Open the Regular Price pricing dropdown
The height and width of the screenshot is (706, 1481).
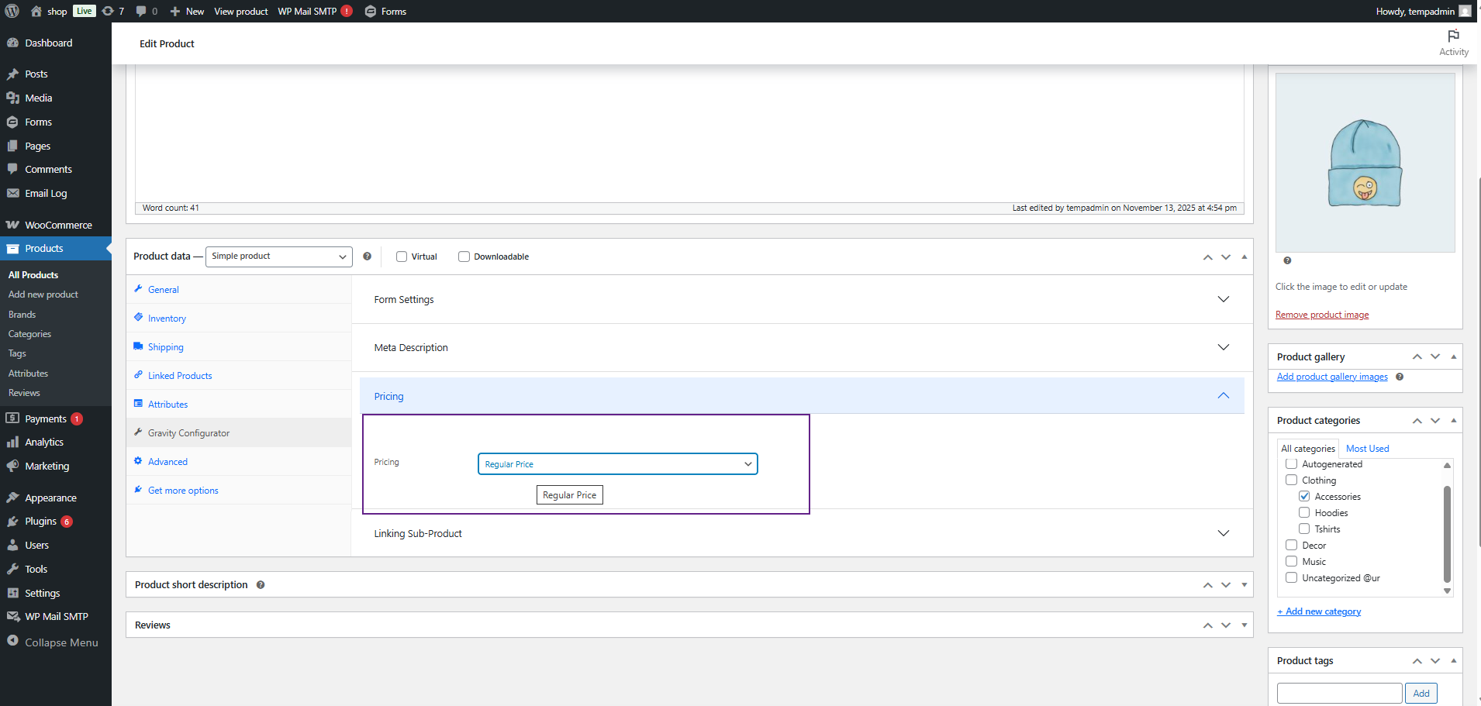pos(617,464)
